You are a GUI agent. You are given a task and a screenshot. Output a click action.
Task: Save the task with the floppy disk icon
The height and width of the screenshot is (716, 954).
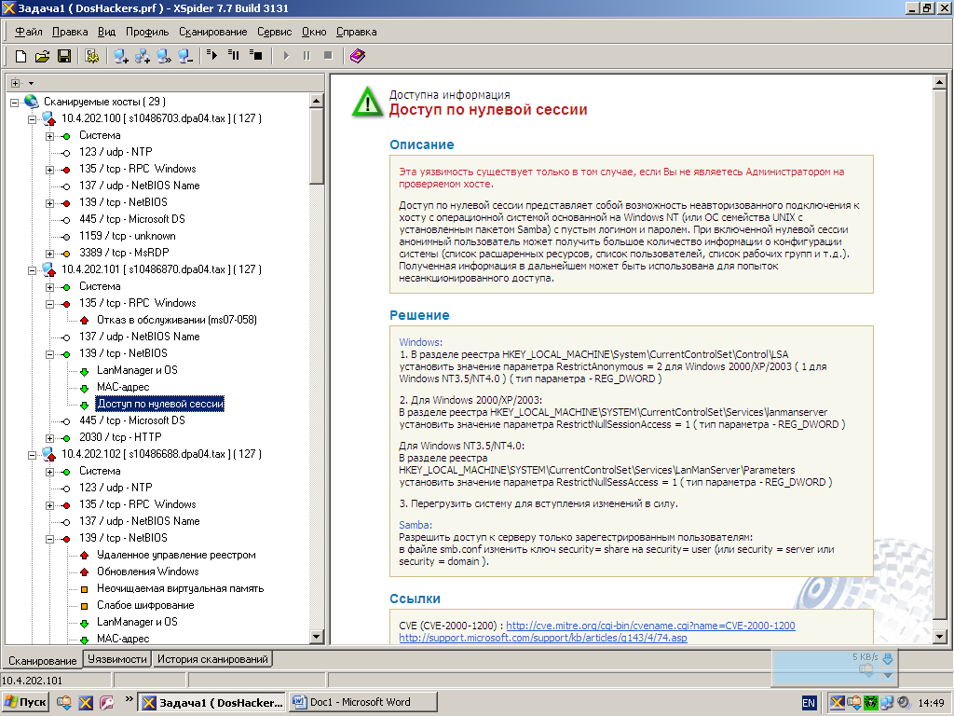click(x=64, y=56)
